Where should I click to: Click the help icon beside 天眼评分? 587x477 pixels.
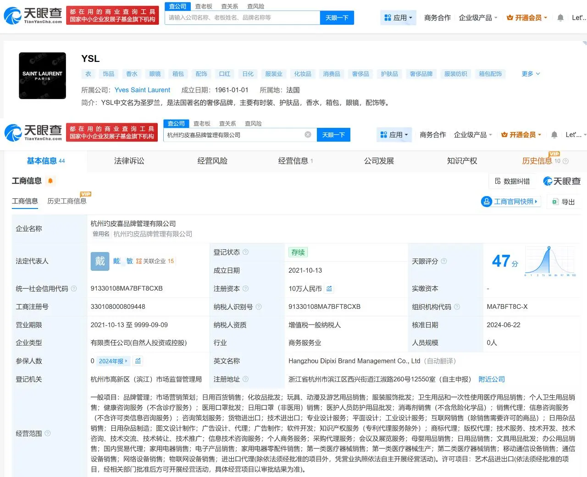tap(444, 261)
